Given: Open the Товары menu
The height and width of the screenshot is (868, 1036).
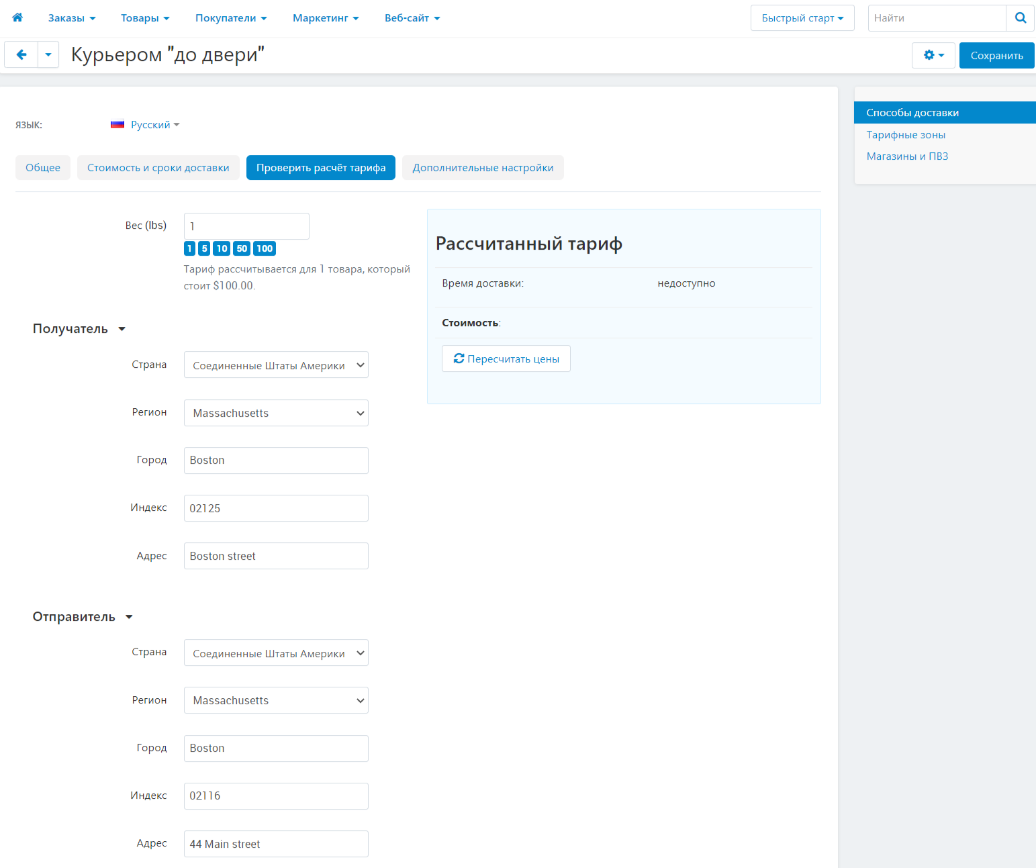Looking at the screenshot, I should 145,18.
